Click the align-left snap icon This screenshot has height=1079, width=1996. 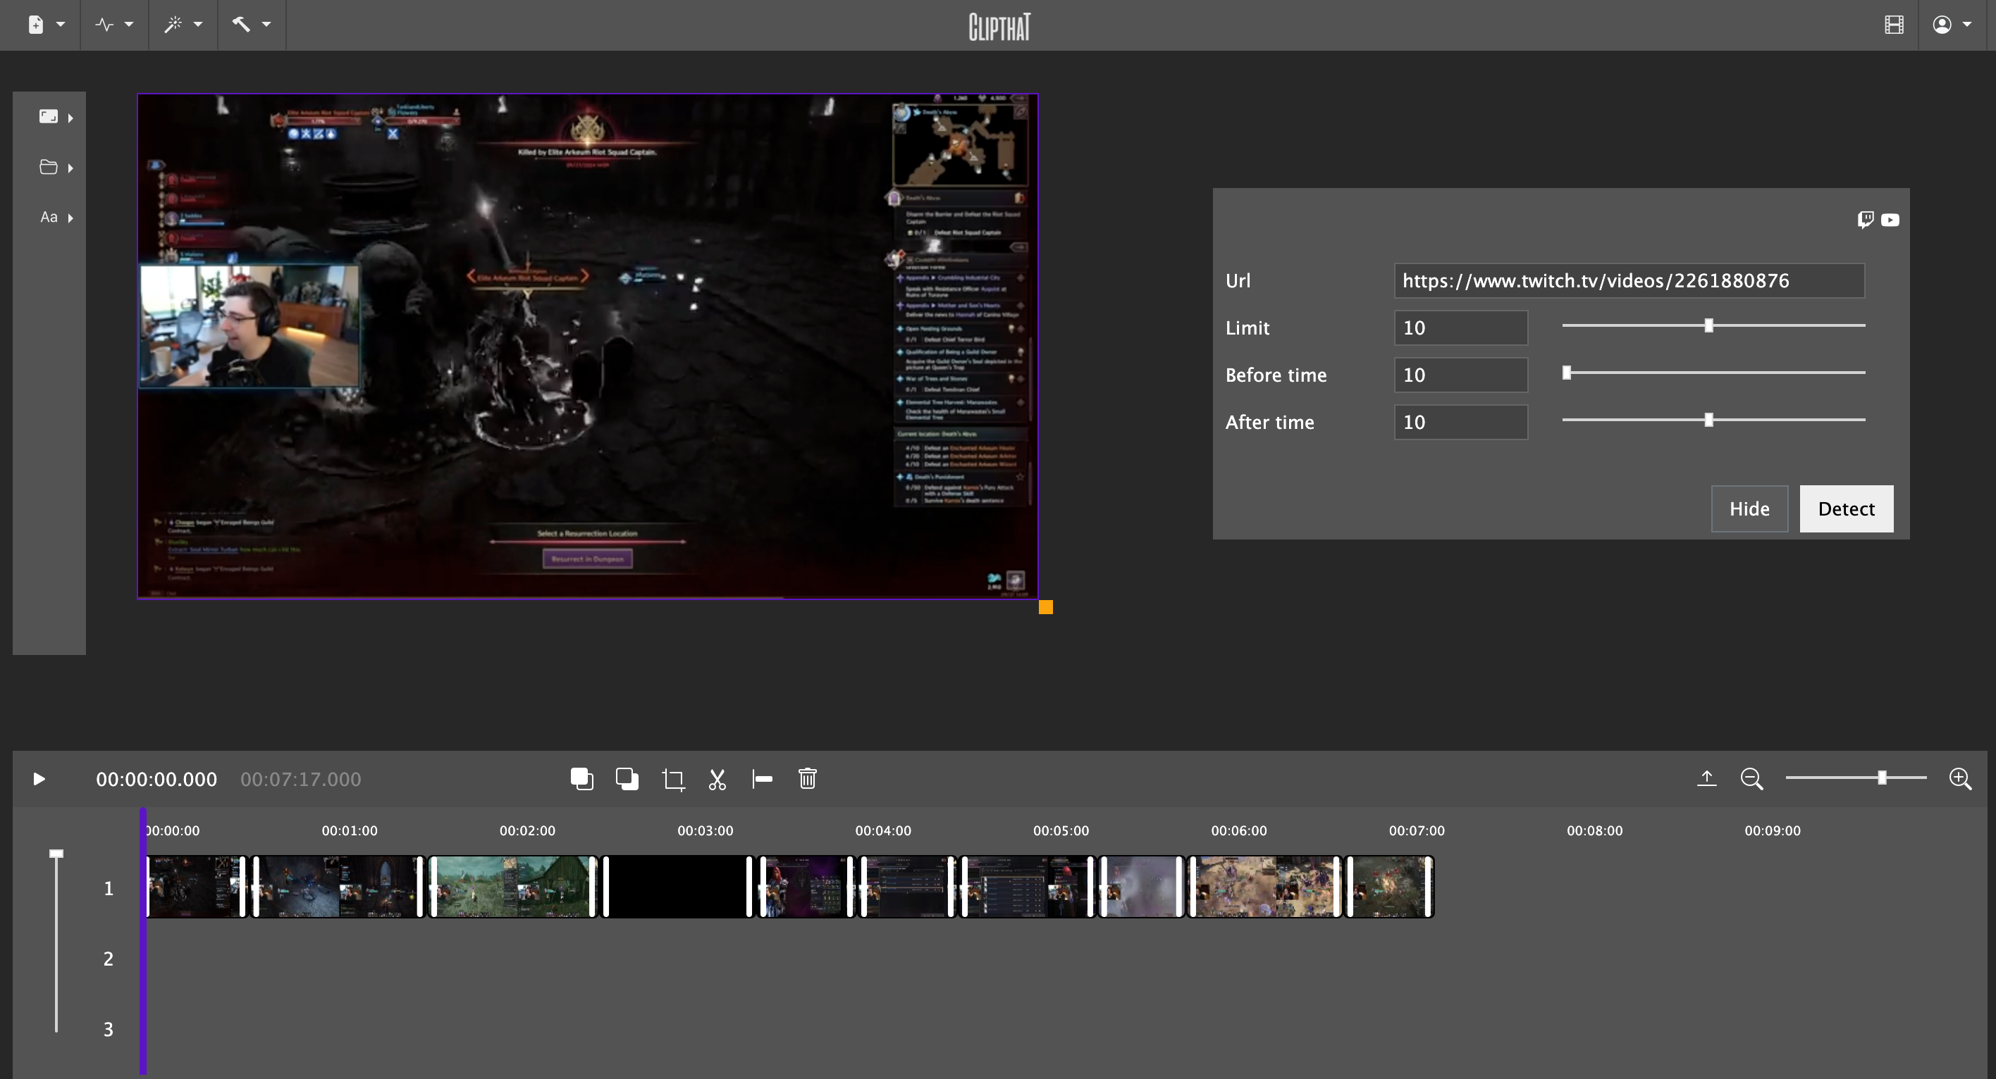pyautogui.click(x=763, y=779)
